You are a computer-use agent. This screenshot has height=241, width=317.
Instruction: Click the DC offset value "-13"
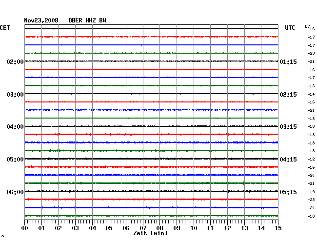click(x=311, y=86)
